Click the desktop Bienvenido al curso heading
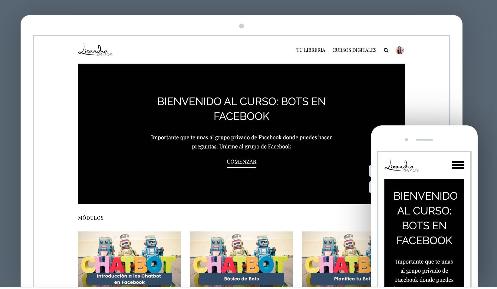497x289 pixels. [x=242, y=109]
